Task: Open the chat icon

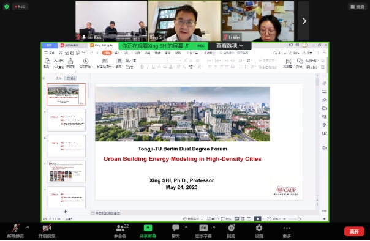Action: pos(176,228)
